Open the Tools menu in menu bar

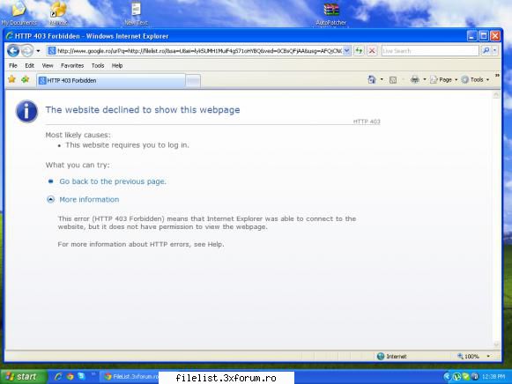pos(98,65)
